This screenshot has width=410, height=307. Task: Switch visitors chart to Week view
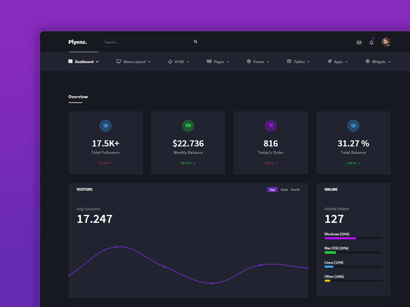pos(284,190)
